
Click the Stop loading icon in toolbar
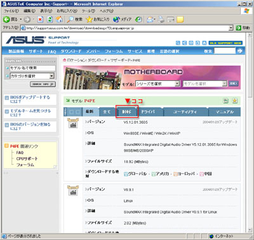click(40, 20)
